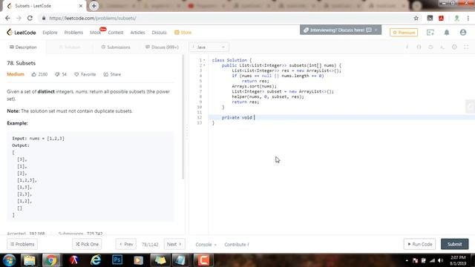Click the code format braces icon
475x267 pixels.
419,47
